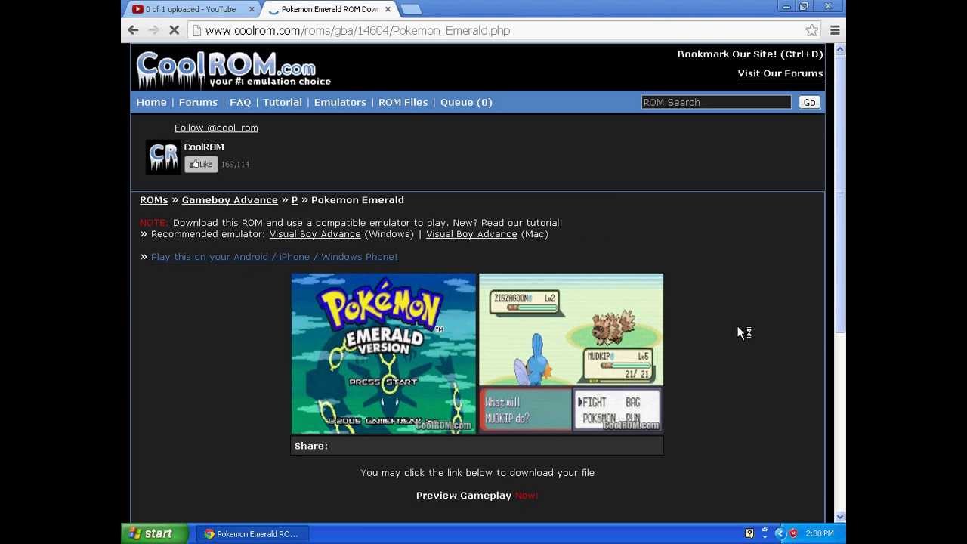
Task: Open the Visit Our Forums link
Action: (780, 73)
